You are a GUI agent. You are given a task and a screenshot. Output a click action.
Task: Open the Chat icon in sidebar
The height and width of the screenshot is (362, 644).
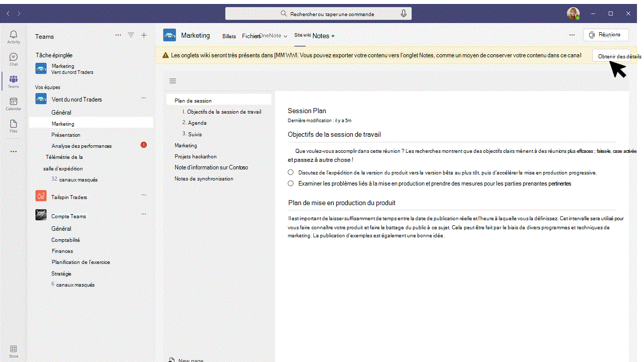pos(14,59)
